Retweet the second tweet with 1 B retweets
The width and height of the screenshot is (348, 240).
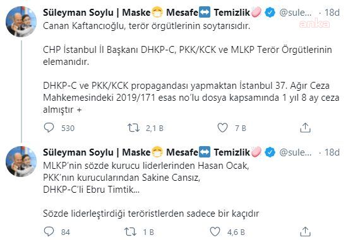130,232
